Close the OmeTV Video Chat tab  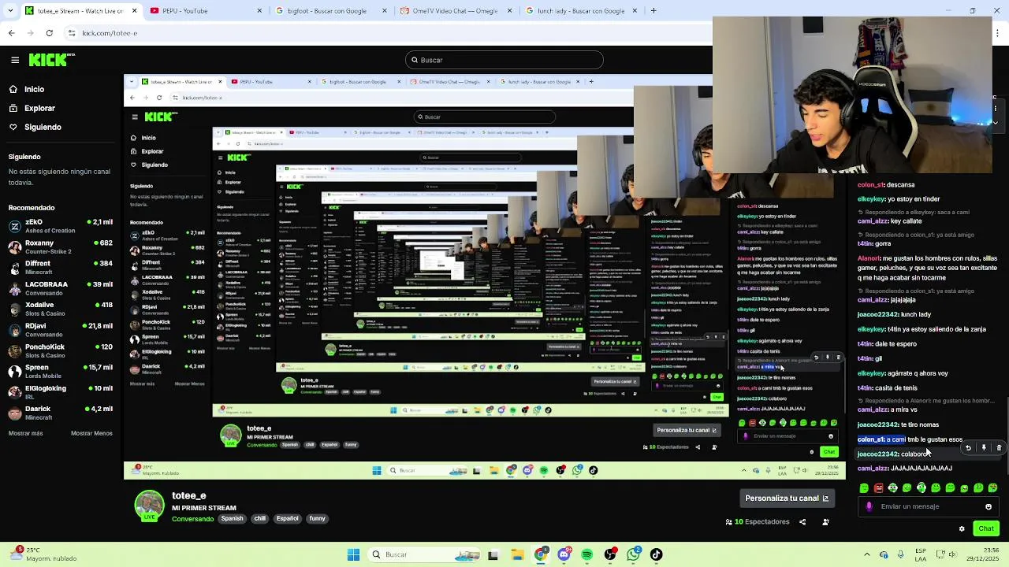tap(509, 11)
